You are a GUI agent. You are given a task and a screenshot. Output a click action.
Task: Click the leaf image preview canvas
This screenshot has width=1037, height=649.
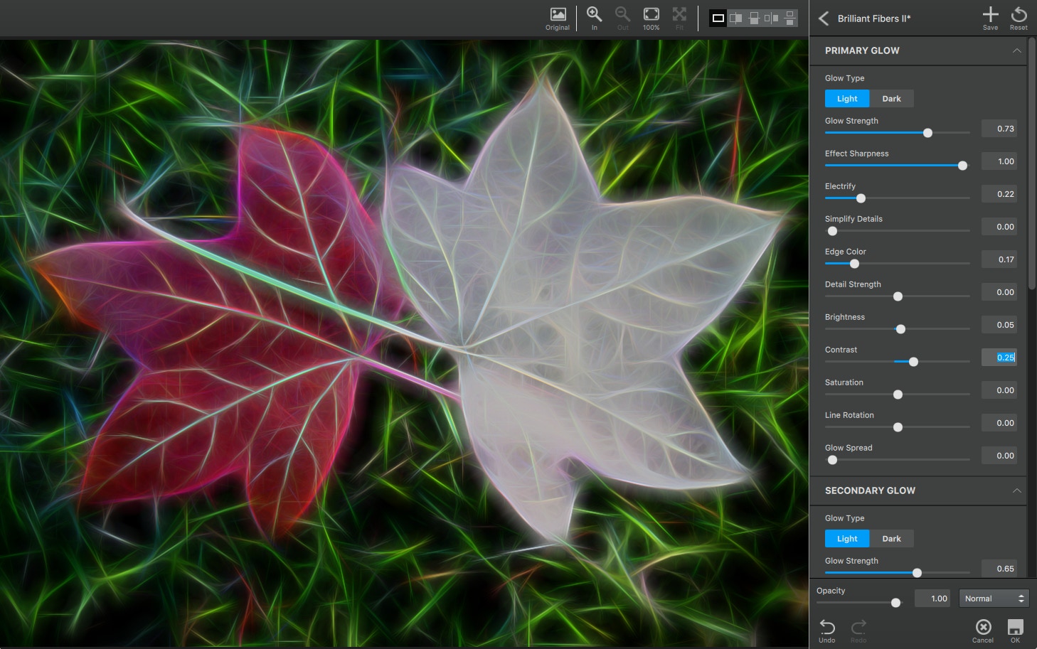tap(404, 343)
